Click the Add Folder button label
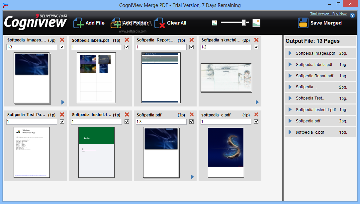This screenshot has height=204, width=360. tap(135, 23)
